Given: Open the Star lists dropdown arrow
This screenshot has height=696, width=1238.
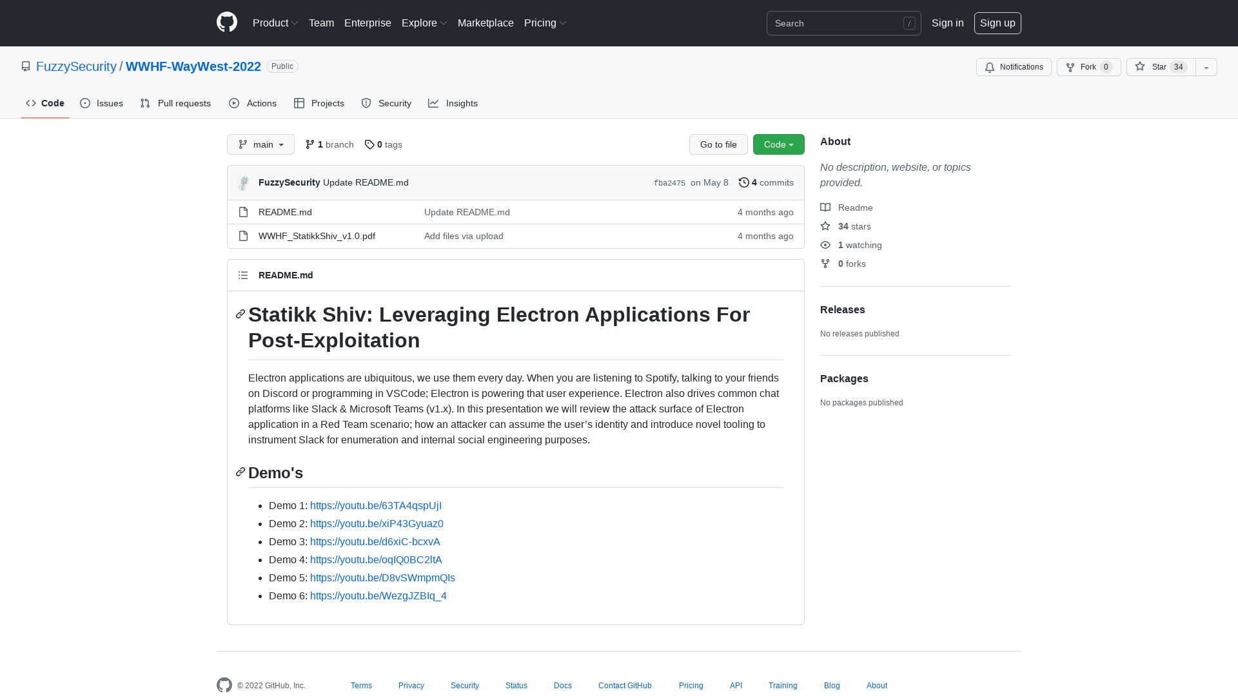Looking at the screenshot, I should click(1206, 67).
